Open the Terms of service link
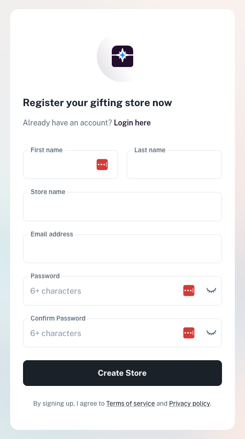245x439 pixels. coord(131,404)
